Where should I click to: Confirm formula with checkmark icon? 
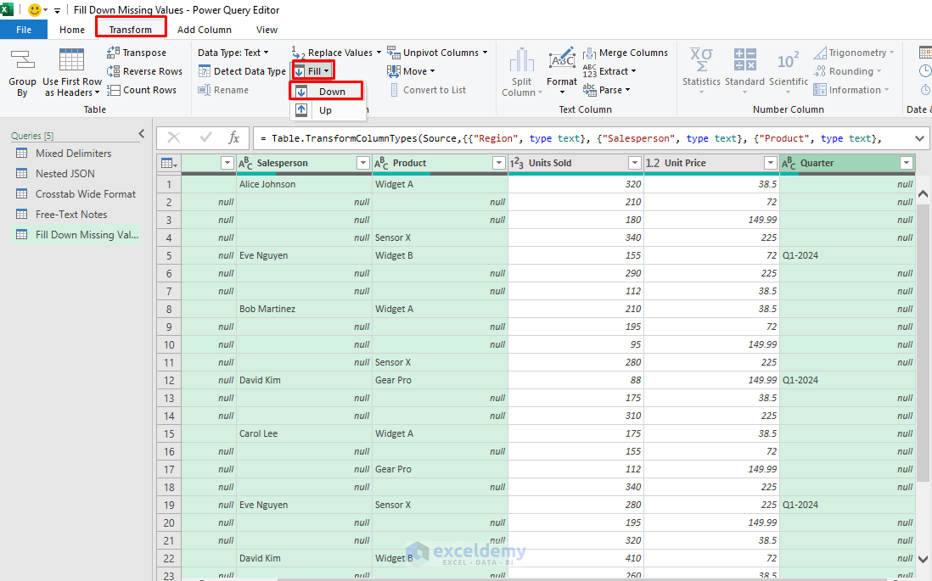(205, 137)
